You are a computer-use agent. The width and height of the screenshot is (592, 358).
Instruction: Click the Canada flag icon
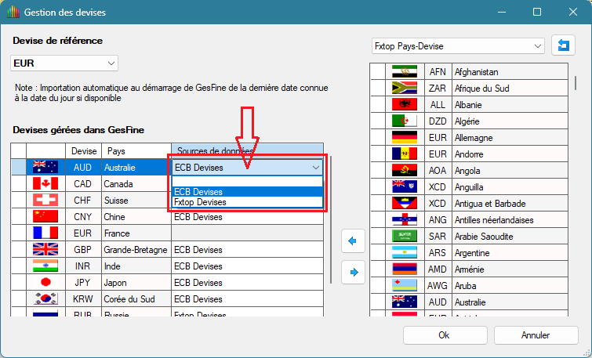point(45,184)
